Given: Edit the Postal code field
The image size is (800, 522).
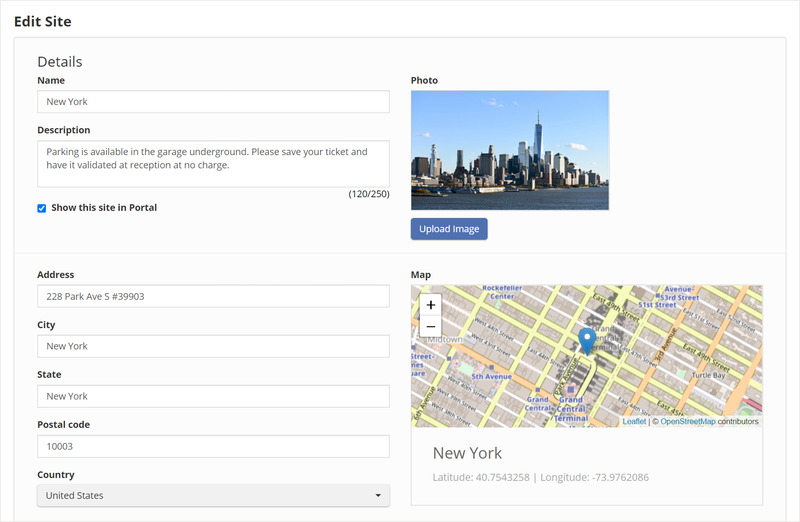Looking at the screenshot, I should click(x=213, y=446).
